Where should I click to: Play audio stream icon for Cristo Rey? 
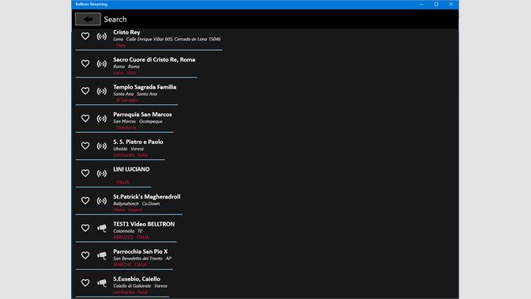coord(102,36)
